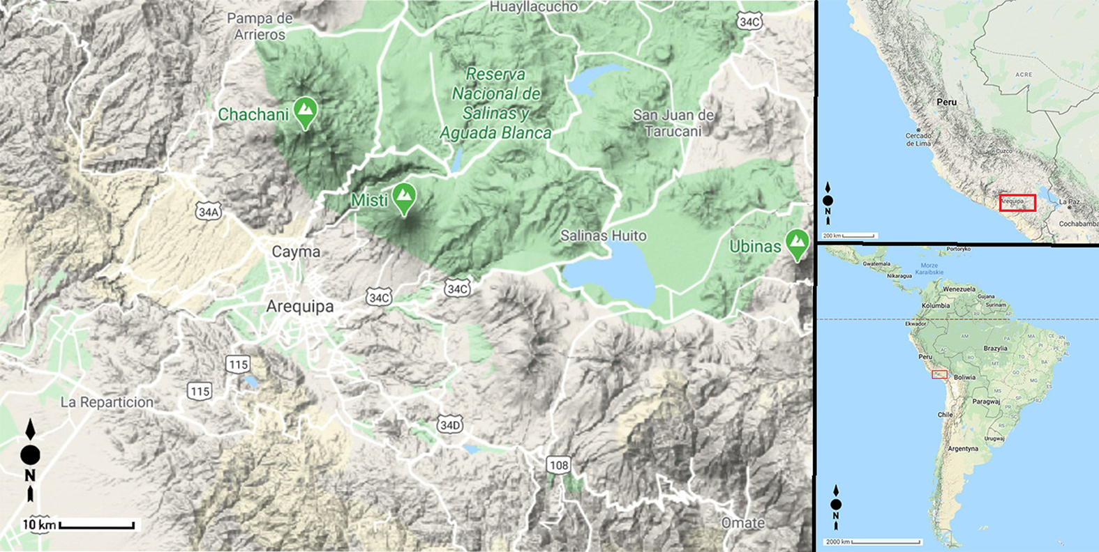
Task: Click the upper 115 route shield
Action: (238, 364)
